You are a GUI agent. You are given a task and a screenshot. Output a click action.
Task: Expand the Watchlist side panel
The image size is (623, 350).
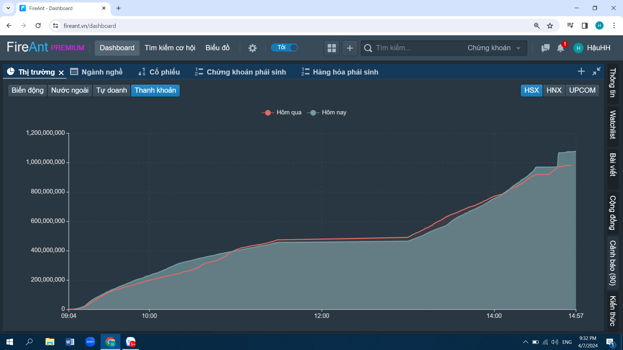tap(613, 125)
